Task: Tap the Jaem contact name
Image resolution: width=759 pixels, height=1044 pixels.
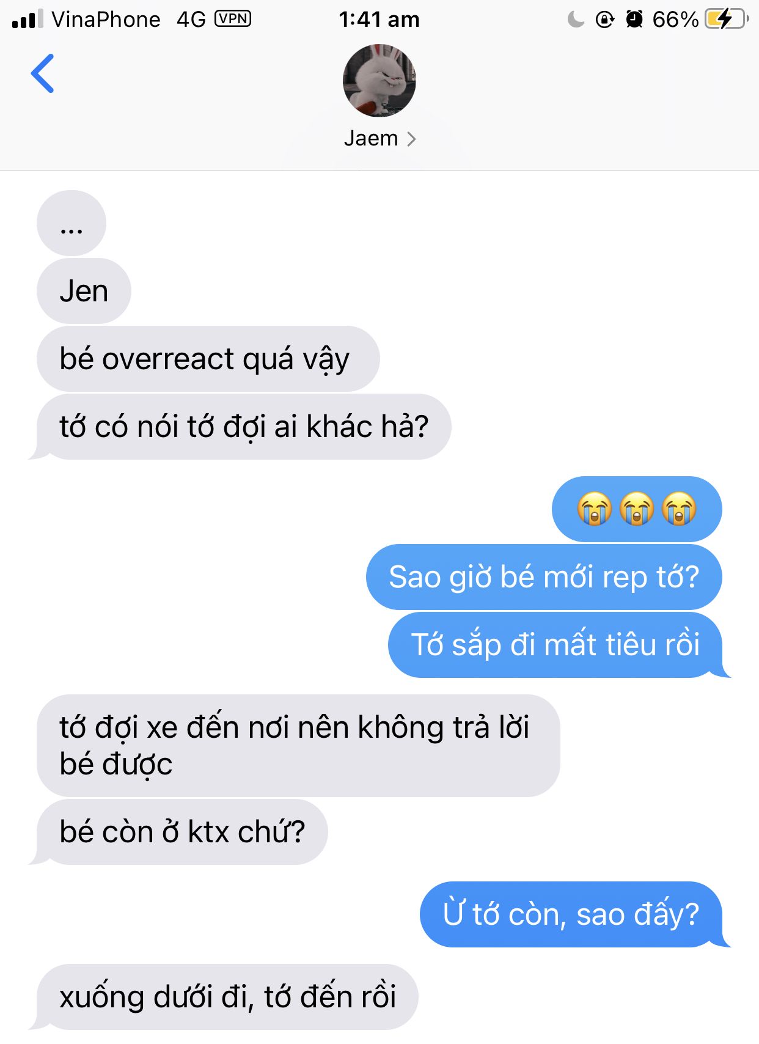Action: 371,139
